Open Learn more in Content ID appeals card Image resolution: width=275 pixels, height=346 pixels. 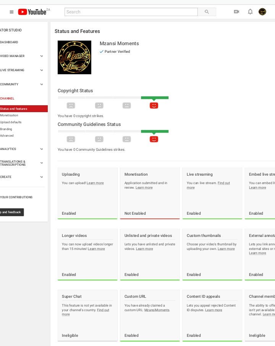pos(214,310)
